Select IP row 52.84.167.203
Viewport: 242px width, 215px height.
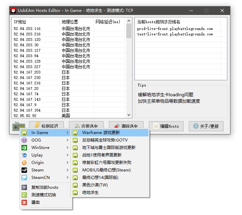(69, 72)
